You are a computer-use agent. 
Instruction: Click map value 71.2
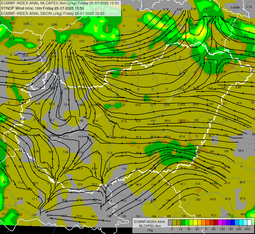[38, 88]
